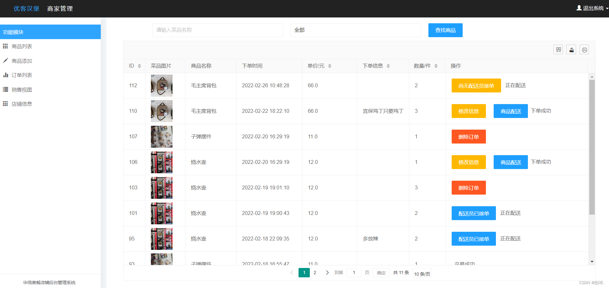Click the grid icon next to 商品列表
This screenshot has height=288, width=609.
pos(5,46)
